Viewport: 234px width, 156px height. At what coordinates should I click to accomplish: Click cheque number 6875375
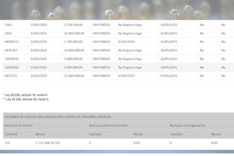(x=11, y=76)
